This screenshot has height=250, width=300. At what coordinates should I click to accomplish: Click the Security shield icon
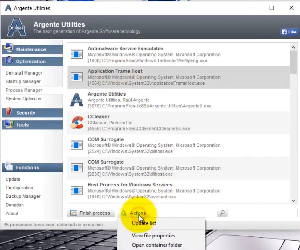click(8, 111)
